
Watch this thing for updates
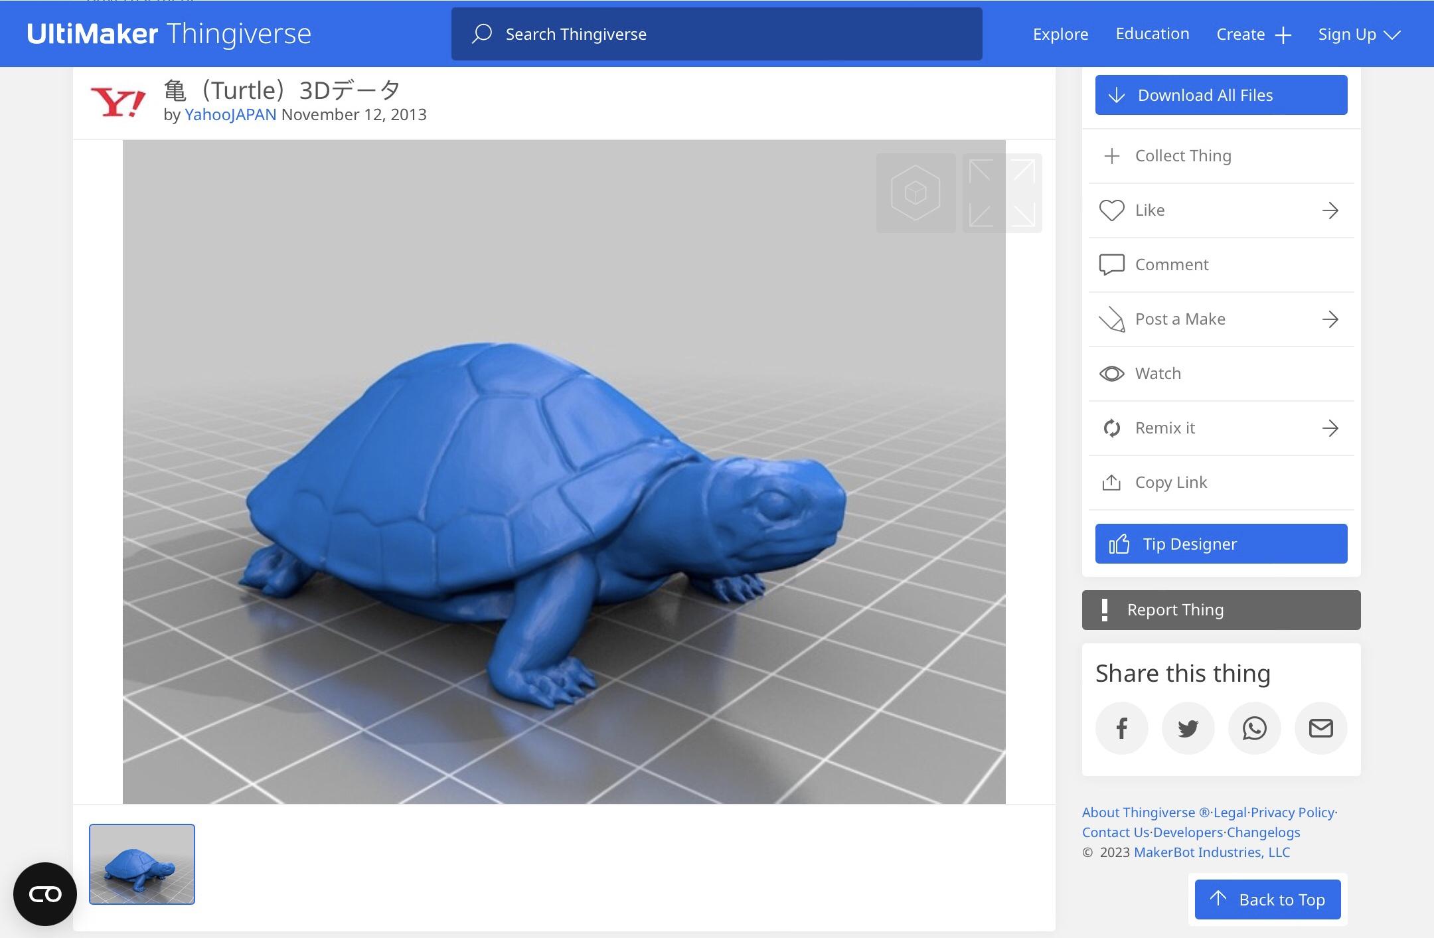point(1158,374)
